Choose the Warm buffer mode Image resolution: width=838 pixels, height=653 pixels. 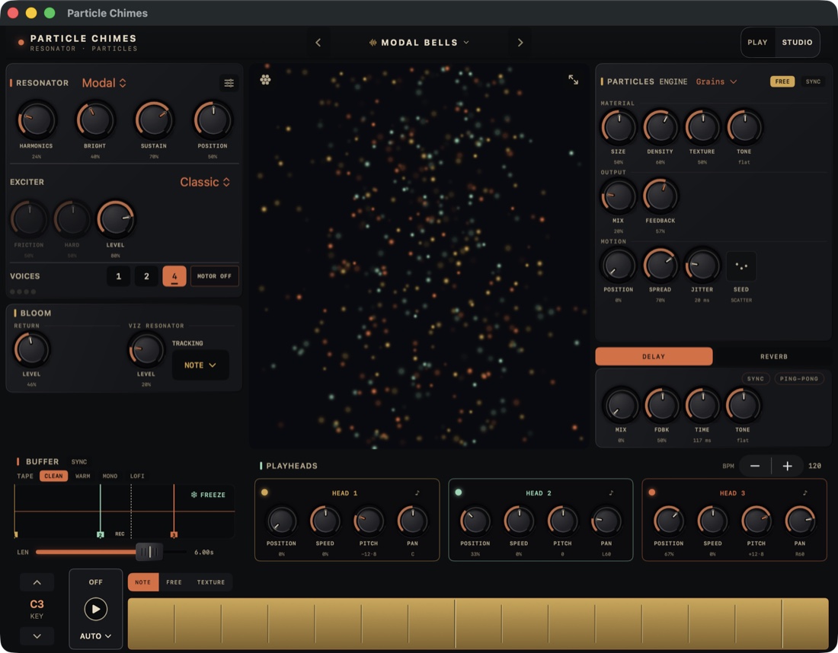pyautogui.click(x=82, y=476)
